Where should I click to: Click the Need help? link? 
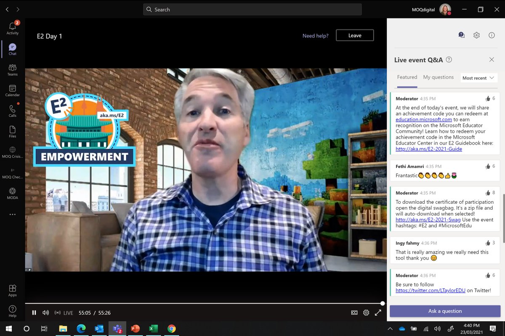pos(316,36)
